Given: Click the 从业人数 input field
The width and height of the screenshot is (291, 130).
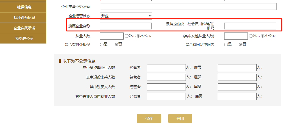Looking at the screenshot, I should (x=112, y=36).
